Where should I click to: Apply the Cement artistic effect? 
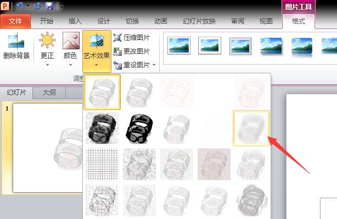102,200
